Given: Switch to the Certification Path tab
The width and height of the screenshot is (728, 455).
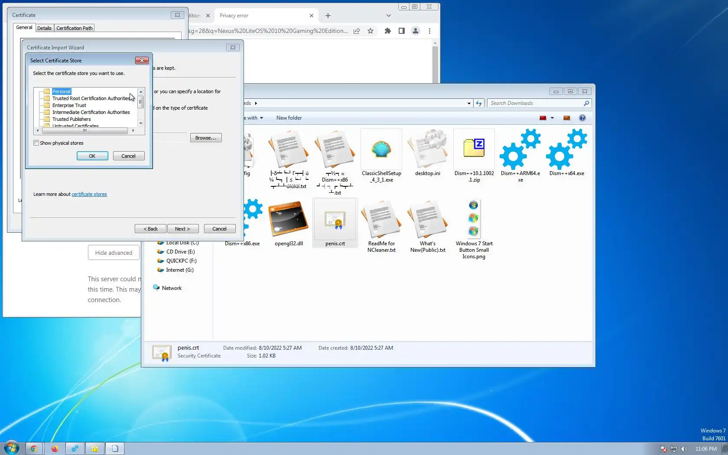Looking at the screenshot, I should click(x=75, y=28).
